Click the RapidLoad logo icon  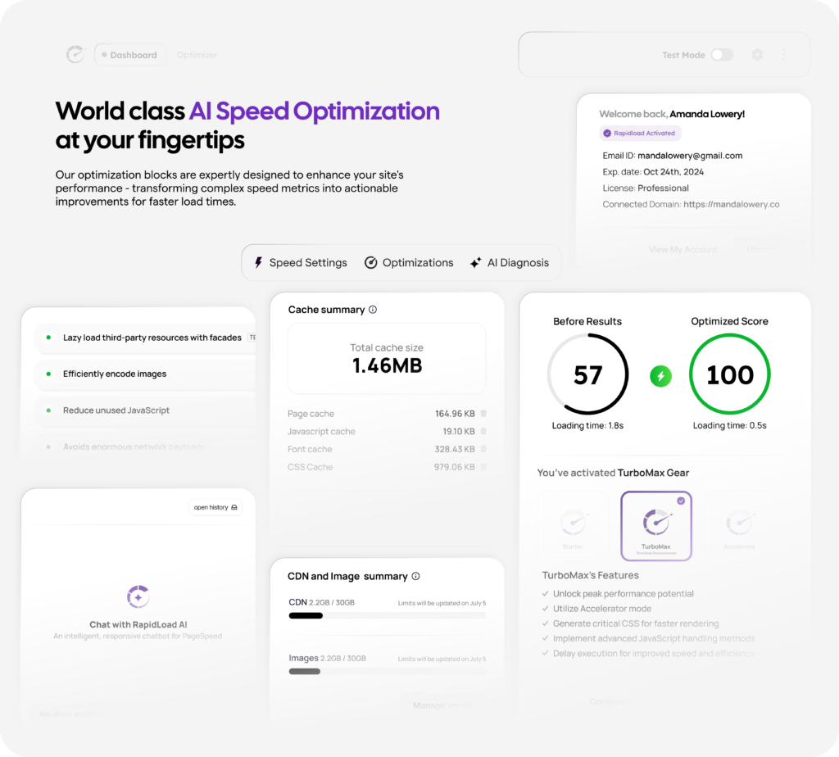pyautogui.click(x=75, y=55)
